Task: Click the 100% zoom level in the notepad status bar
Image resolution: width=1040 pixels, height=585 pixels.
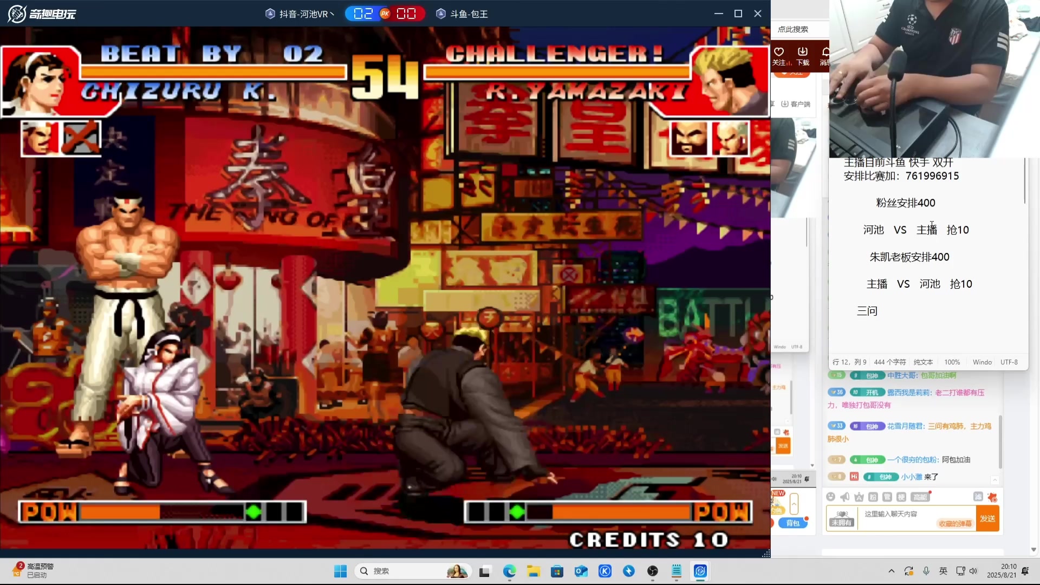Action: click(x=952, y=362)
